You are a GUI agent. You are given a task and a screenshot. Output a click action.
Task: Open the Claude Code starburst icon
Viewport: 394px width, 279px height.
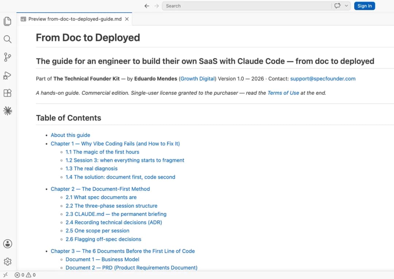coord(8,111)
